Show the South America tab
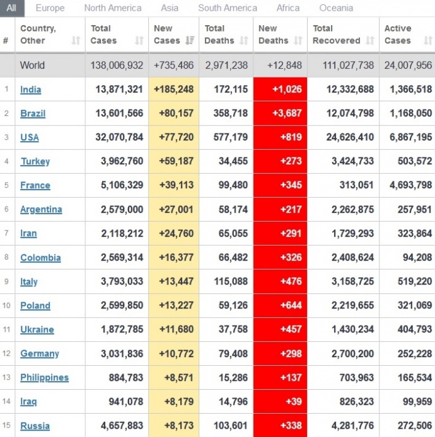 click(228, 8)
